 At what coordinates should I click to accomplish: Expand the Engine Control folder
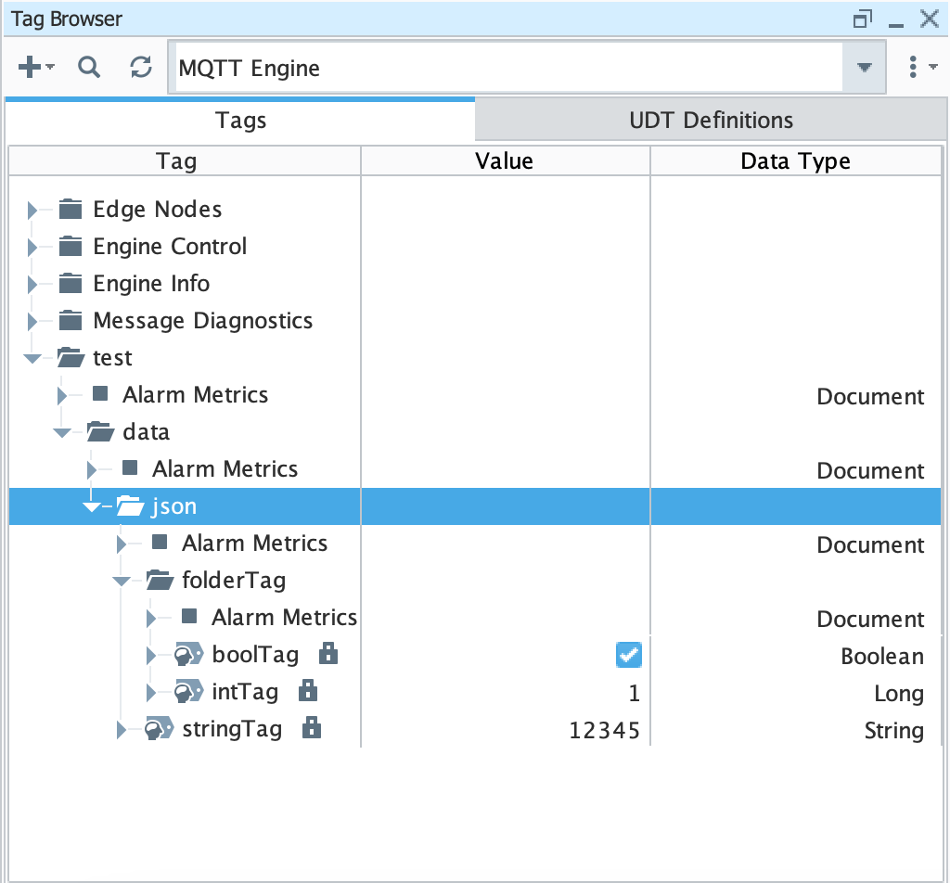[33, 248]
